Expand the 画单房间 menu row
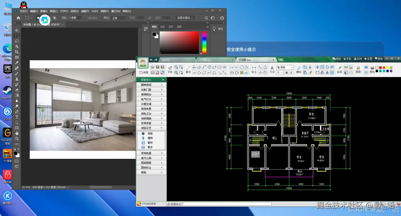The width and height of the screenshot is (401, 216). [151, 85]
